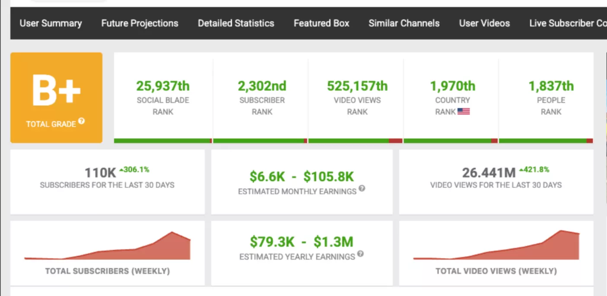This screenshot has height=296, width=607.
Task: Click the Estimated Yearly Earnings help icon
Action: click(360, 254)
